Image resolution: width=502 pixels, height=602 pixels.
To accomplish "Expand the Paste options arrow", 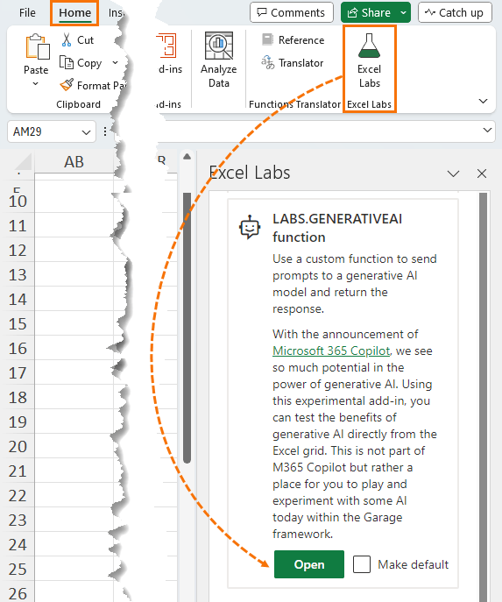I will point(35,83).
